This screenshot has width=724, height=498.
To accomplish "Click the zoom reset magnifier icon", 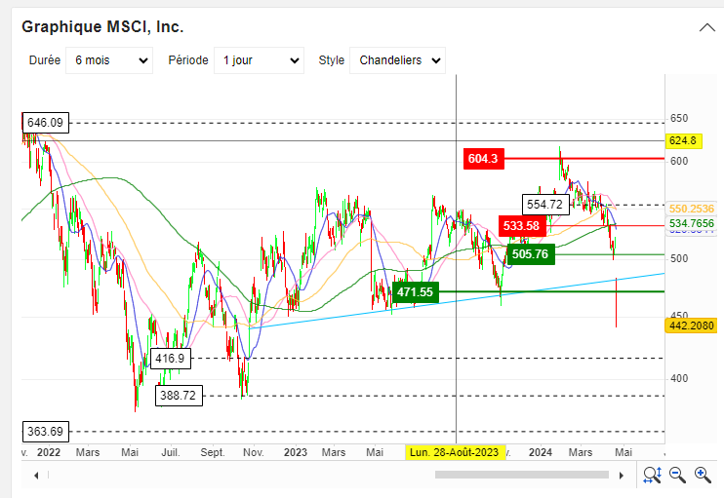I will point(652,475).
